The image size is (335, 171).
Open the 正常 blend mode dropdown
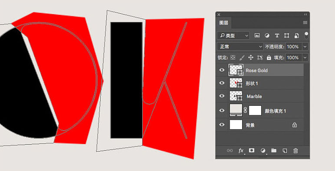(240, 47)
